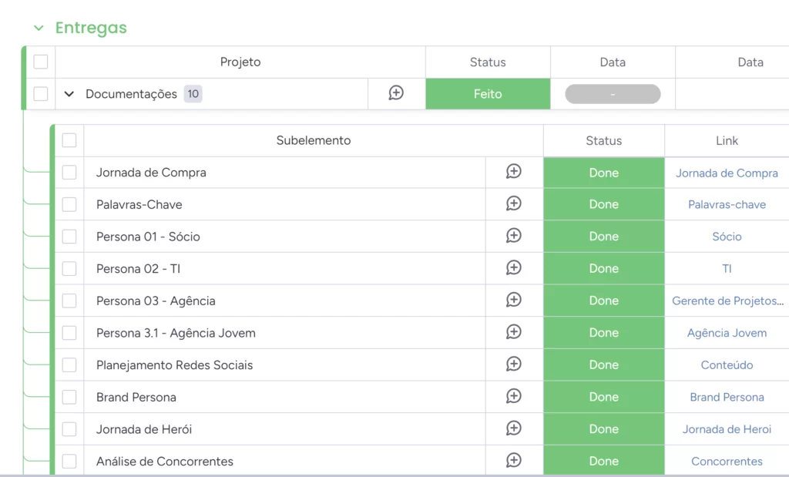Open conversation for Jornada de Compra subitem
Viewport: 789px width, 477px height.
point(514,172)
